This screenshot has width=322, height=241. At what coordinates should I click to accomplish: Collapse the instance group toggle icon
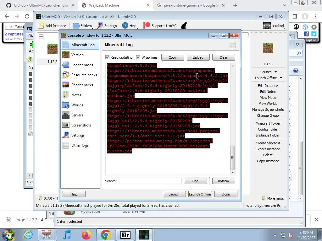[x=41, y=37]
